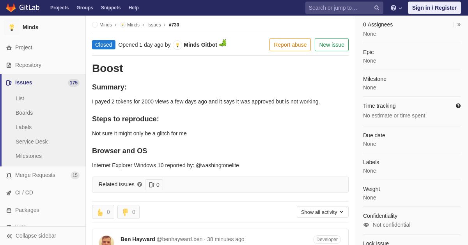Click the Report abuse button
The image size is (468, 245).
(290, 45)
